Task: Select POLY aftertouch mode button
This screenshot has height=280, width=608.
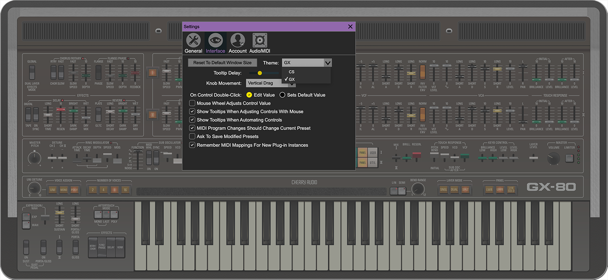Action: click(114, 214)
